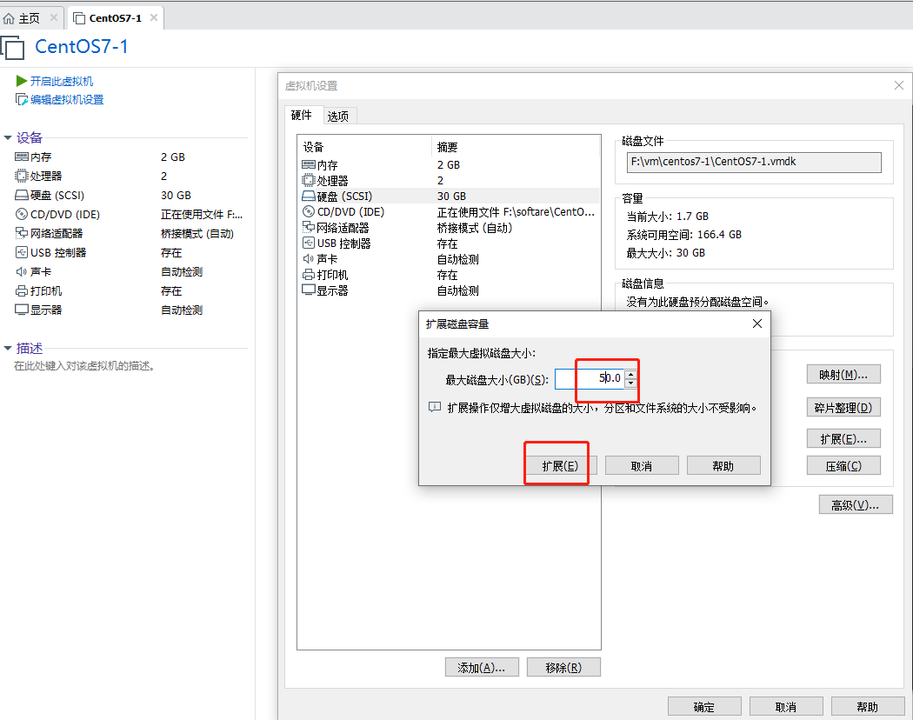Decrease max disk size with down arrow

[630, 383]
